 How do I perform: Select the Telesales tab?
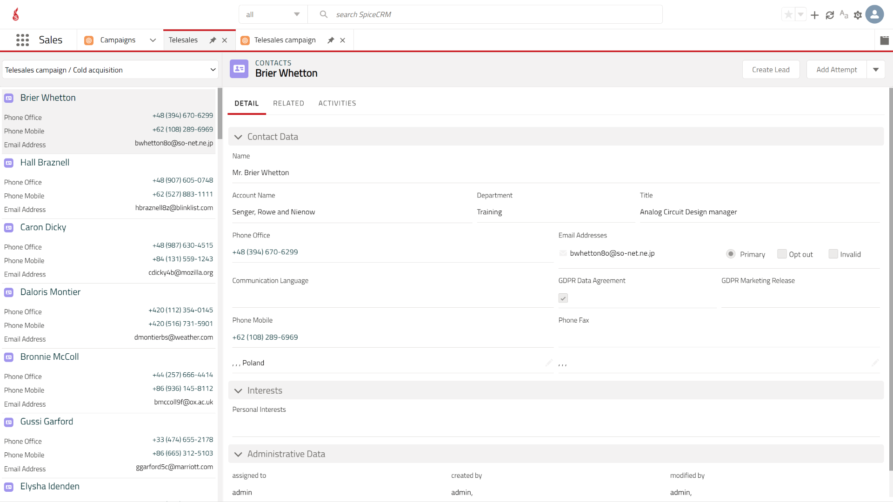click(183, 40)
